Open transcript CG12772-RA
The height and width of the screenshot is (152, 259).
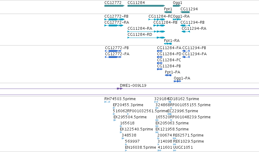coord(117,22)
